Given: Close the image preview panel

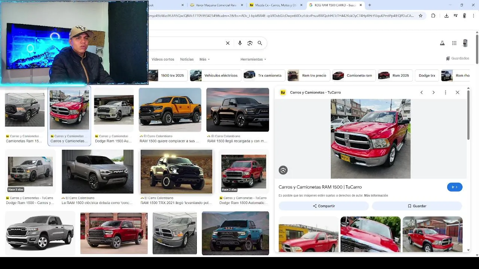Looking at the screenshot, I should (457, 92).
